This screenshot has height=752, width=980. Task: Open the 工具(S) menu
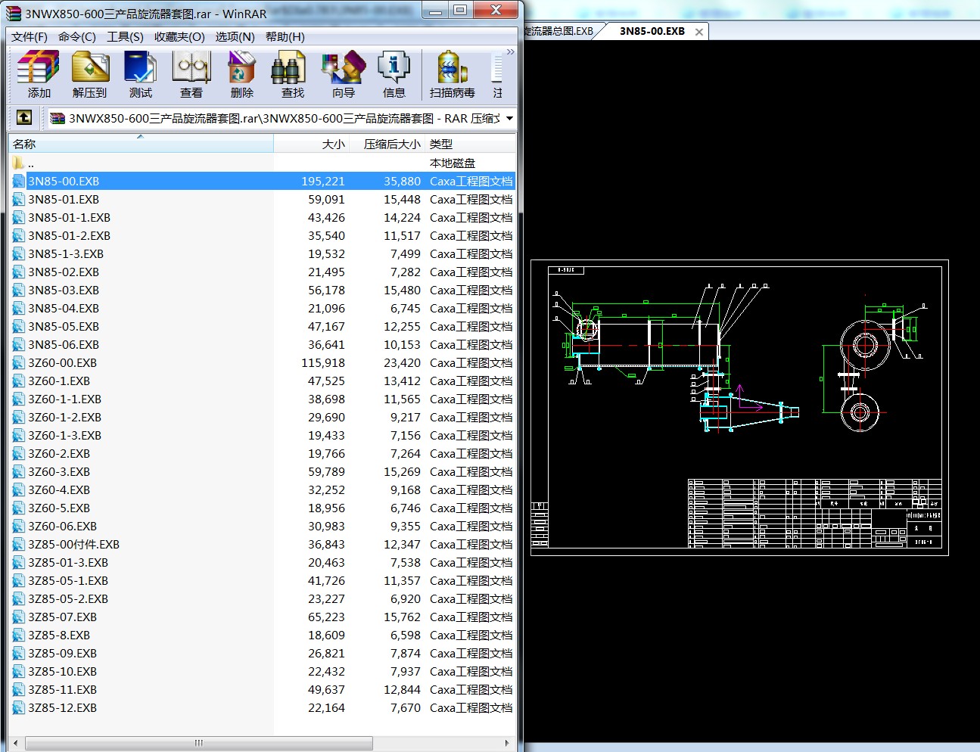[x=125, y=36]
